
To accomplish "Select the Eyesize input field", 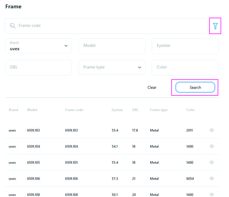I will pyautogui.click(x=185, y=46).
